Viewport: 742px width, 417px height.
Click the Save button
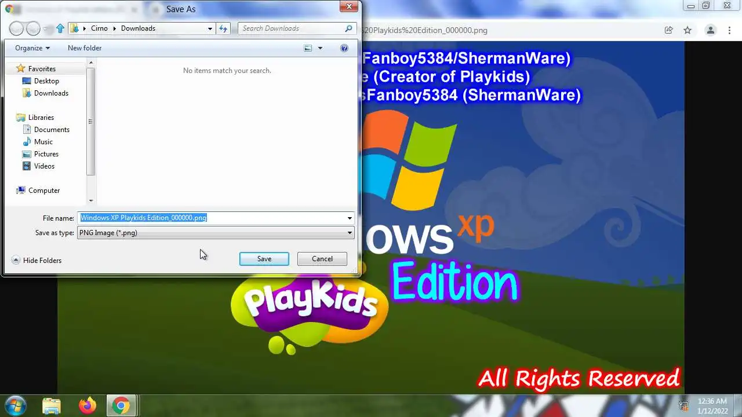click(x=264, y=259)
